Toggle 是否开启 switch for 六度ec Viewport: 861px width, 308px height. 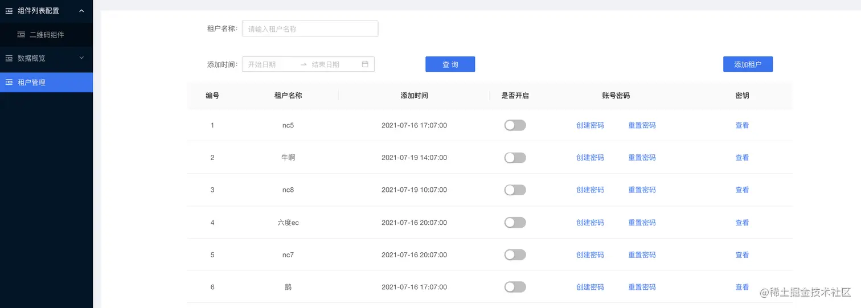(x=515, y=223)
